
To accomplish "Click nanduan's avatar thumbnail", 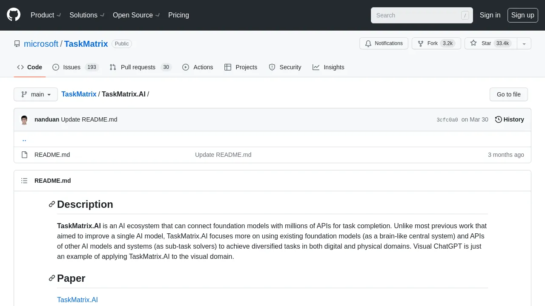I will 24,120.
